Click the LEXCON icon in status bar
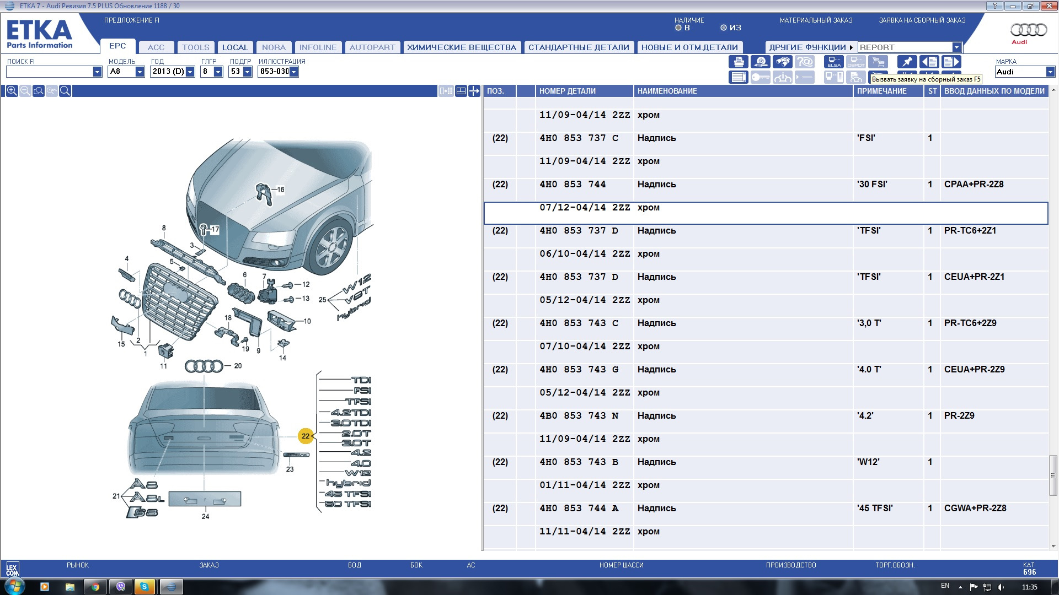 [x=12, y=569]
